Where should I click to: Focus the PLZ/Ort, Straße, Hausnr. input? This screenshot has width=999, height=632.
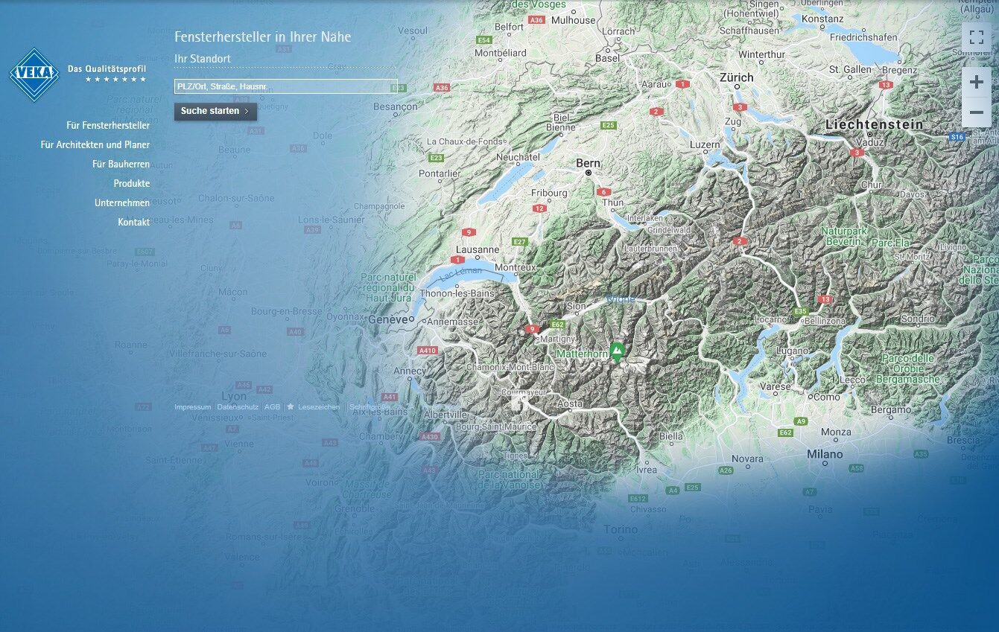coord(285,86)
